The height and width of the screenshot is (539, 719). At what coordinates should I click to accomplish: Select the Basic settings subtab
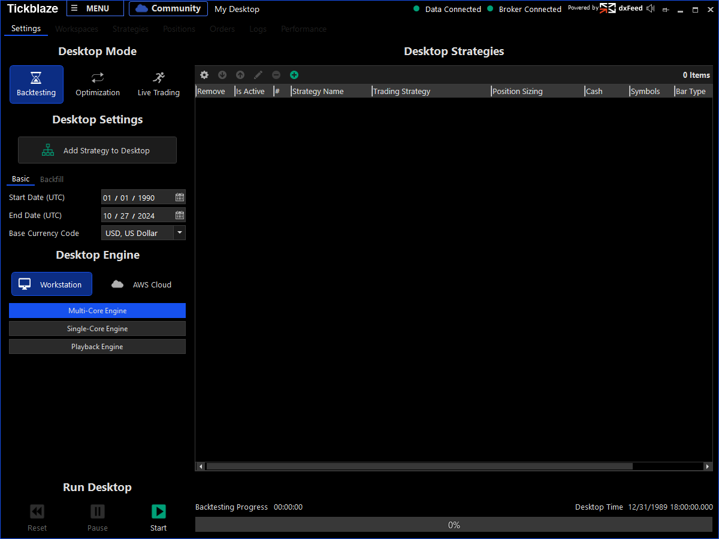coord(20,179)
